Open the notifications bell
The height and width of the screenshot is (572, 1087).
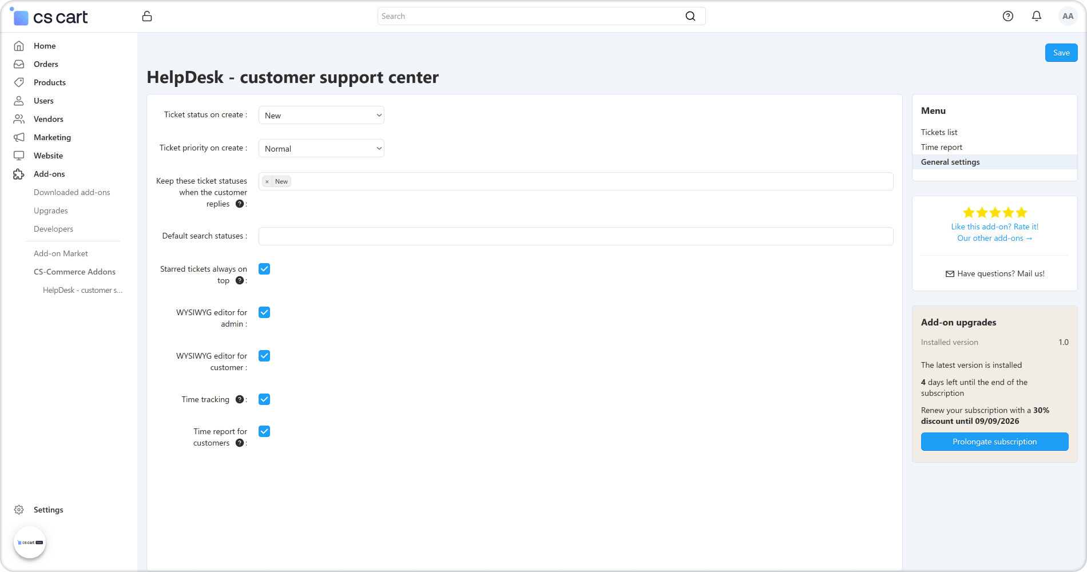[1037, 16]
